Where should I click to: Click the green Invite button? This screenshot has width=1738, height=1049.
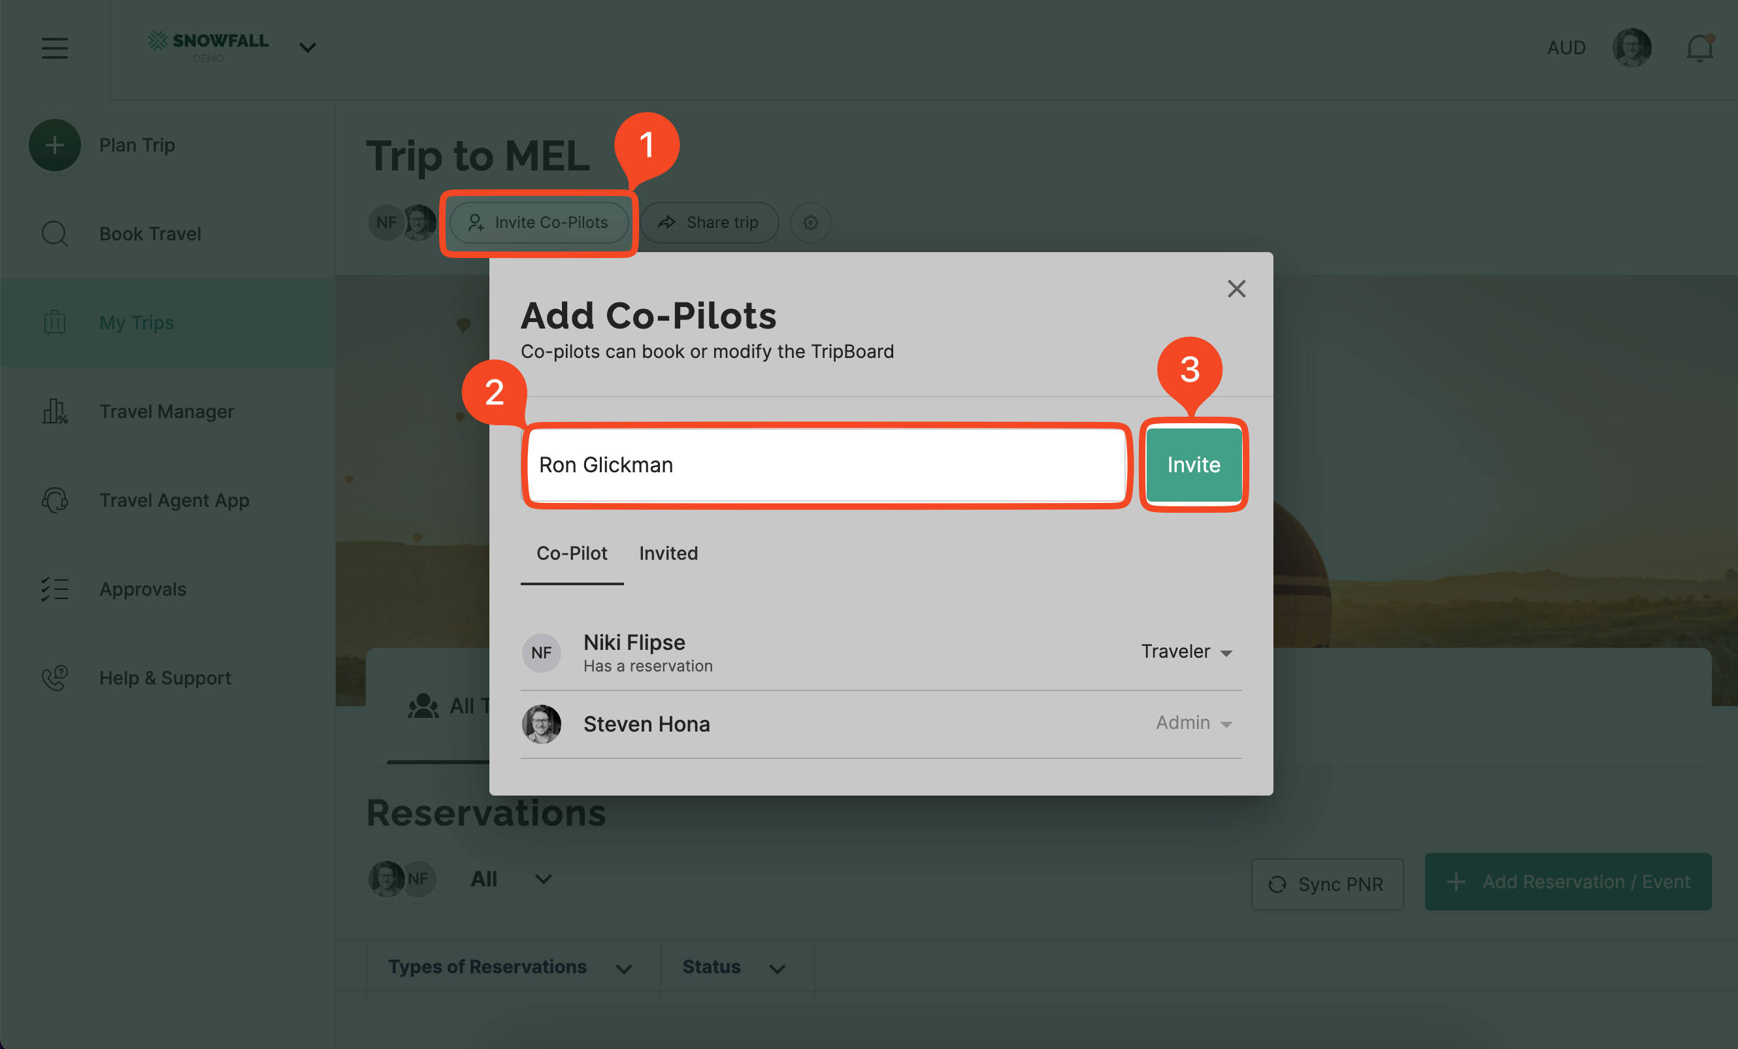[x=1194, y=464]
